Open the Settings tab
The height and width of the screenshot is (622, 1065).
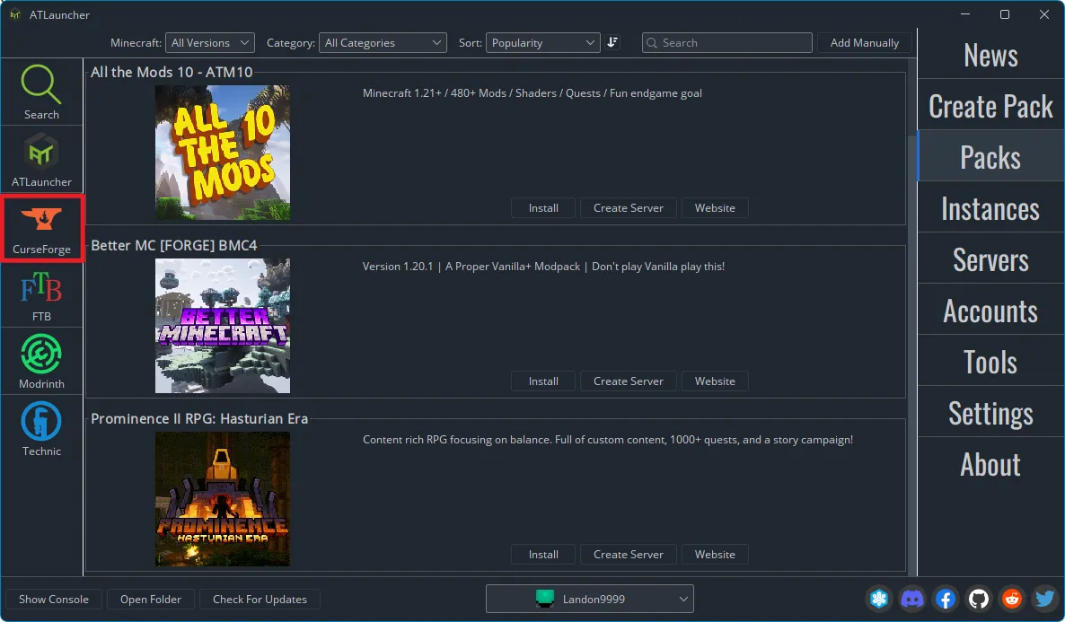[x=990, y=413]
